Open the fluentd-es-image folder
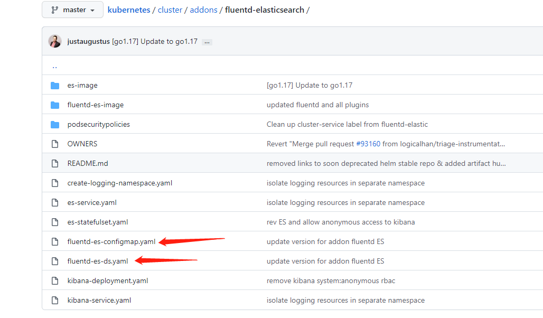 [96, 105]
